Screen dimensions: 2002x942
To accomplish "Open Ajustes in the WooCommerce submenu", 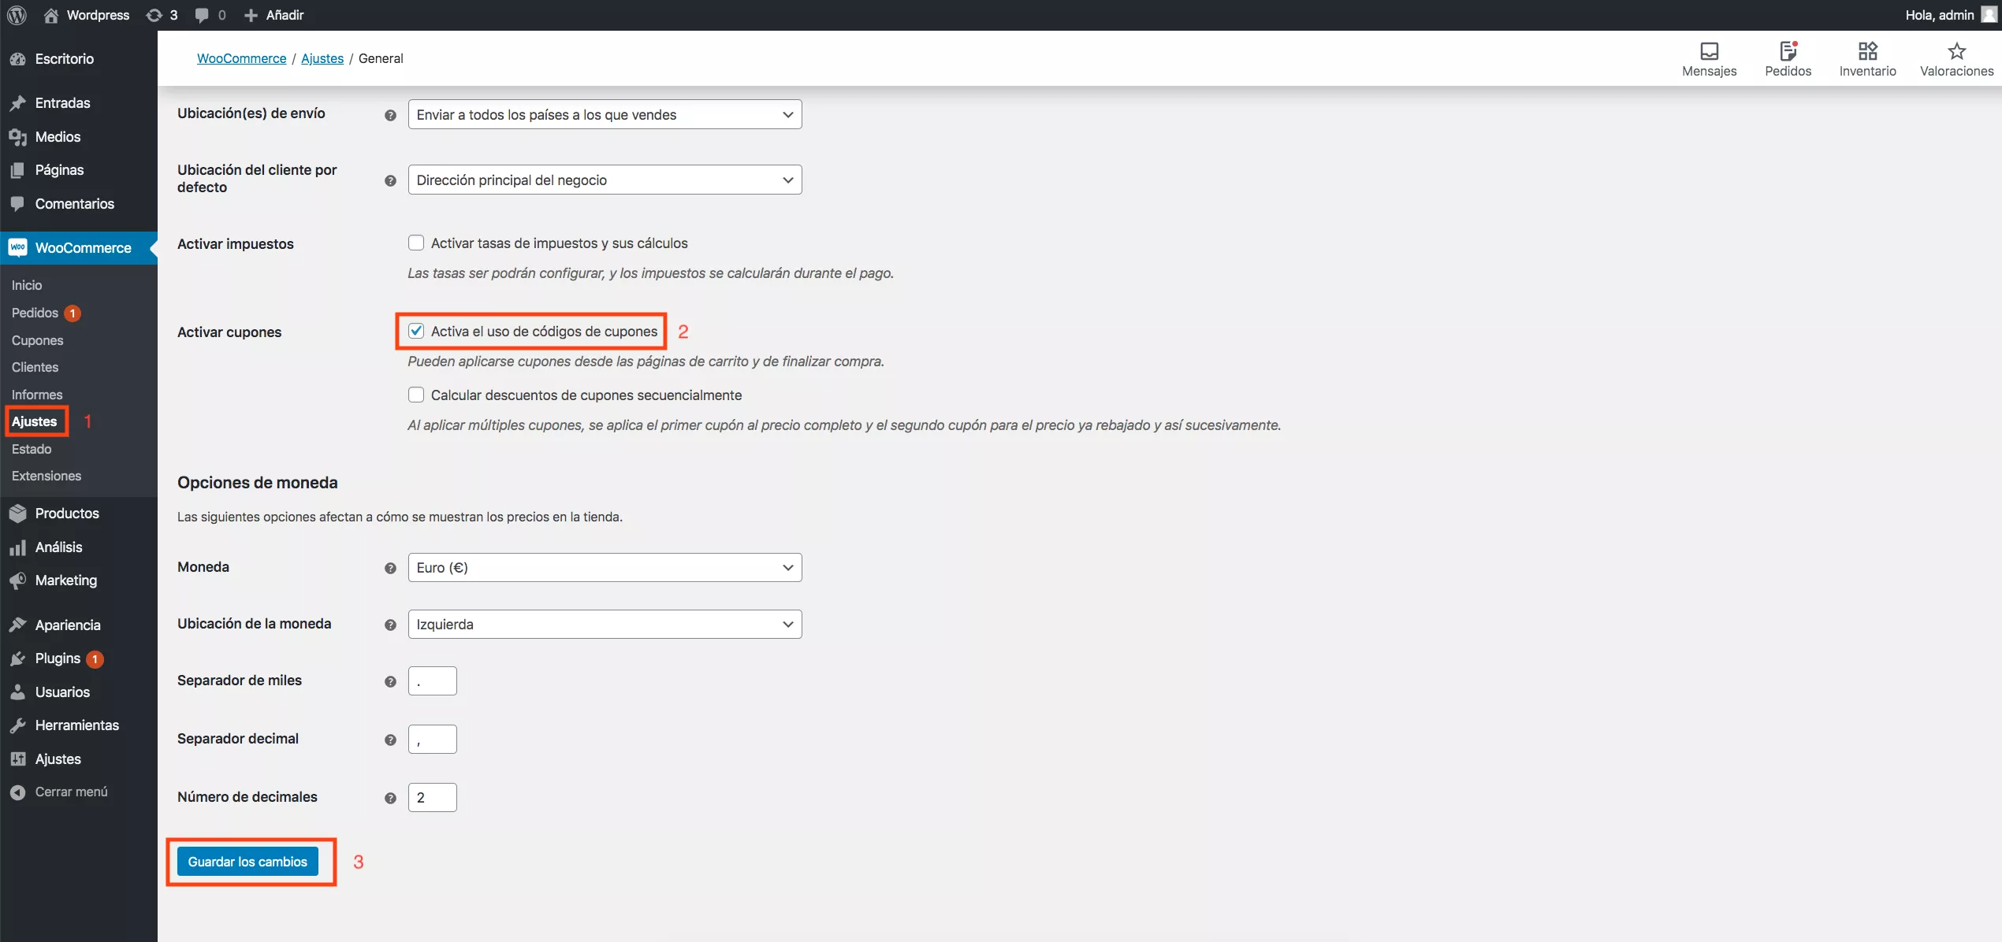I will 34,421.
